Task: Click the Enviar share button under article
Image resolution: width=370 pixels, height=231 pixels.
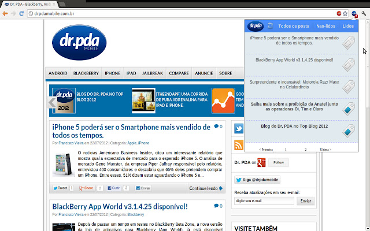Action: click(x=143, y=188)
